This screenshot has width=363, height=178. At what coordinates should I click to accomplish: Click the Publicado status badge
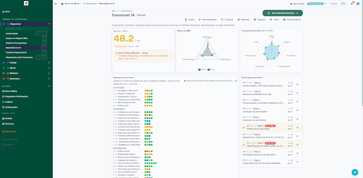pyautogui.click(x=141, y=15)
